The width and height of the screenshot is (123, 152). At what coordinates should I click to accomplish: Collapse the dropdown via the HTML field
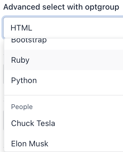click(x=63, y=28)
